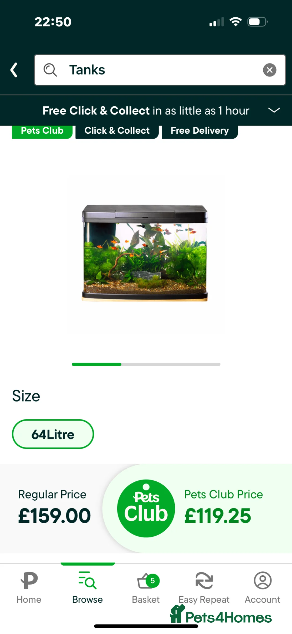Focus the Tanks search field
Image resolution: width=292 pixels, height=634 pixels.
tap(160, 70)
